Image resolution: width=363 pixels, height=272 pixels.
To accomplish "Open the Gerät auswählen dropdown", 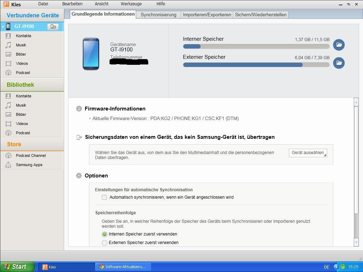I will (308, 153).
